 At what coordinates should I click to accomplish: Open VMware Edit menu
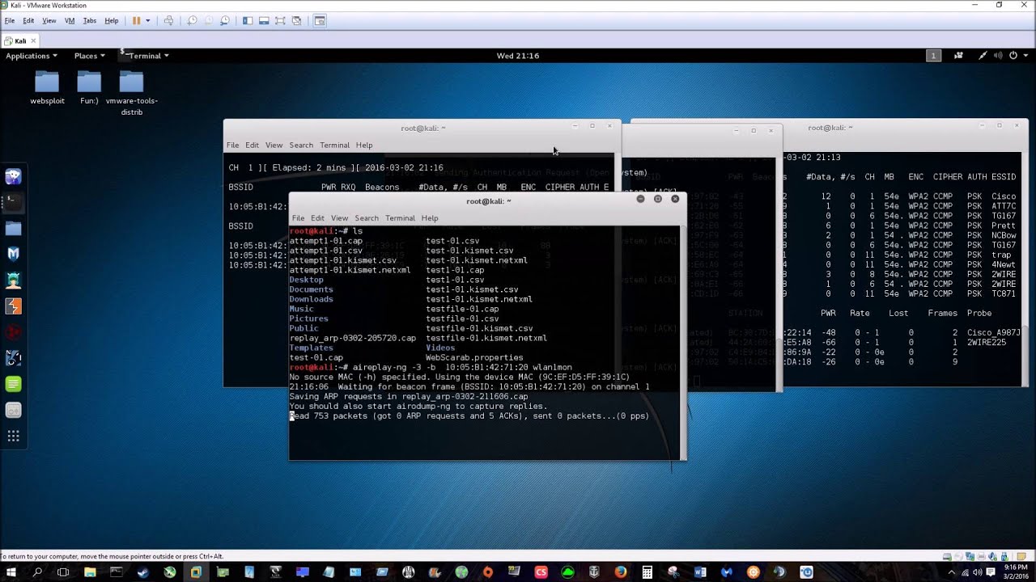coord(28,20)
